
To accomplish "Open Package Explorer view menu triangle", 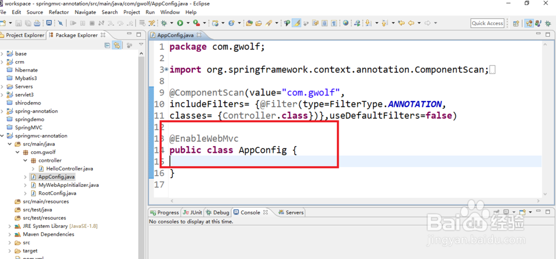I will click(141, 45).
